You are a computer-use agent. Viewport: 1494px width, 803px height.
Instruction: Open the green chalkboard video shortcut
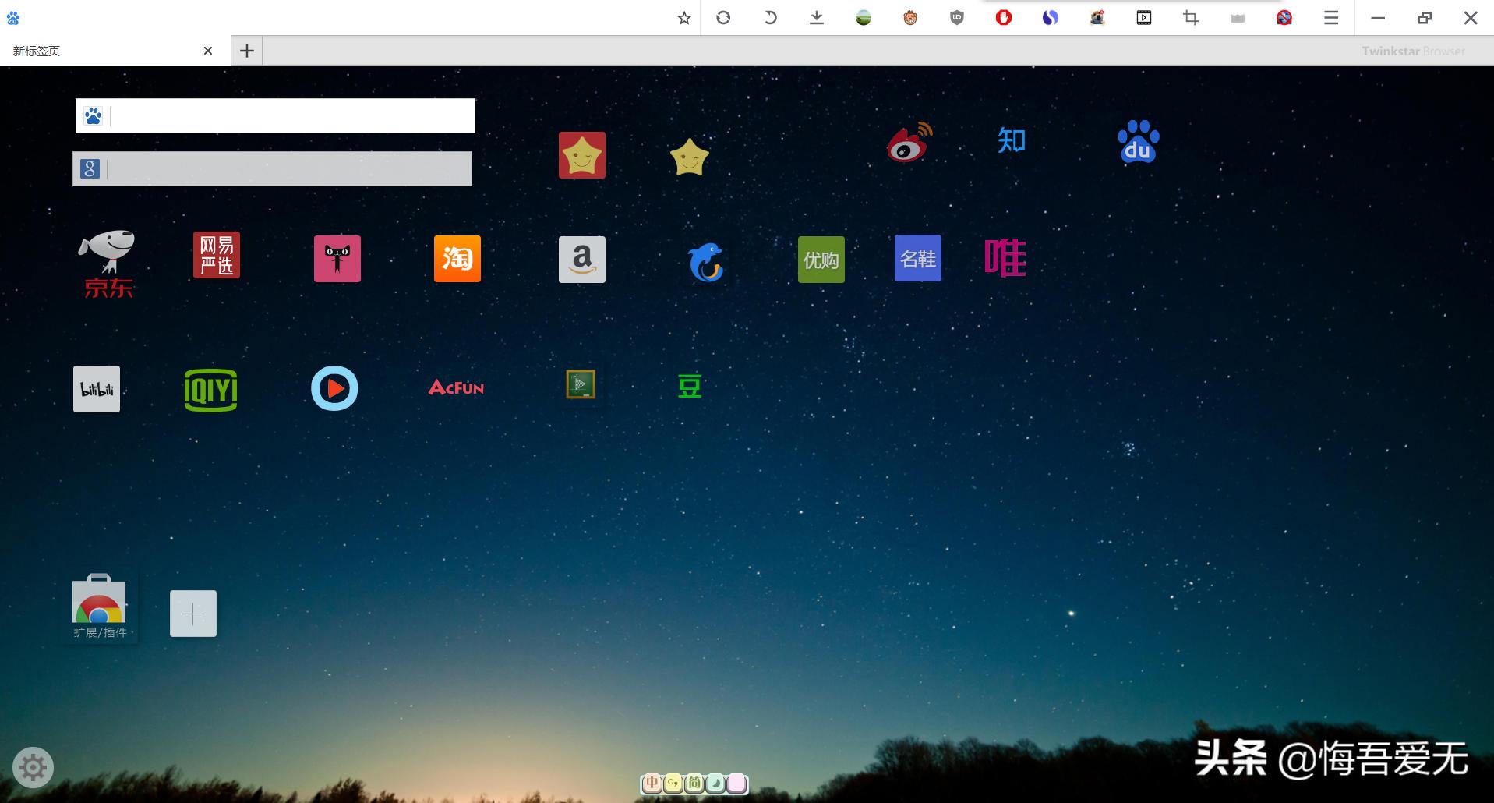point(581,384)
